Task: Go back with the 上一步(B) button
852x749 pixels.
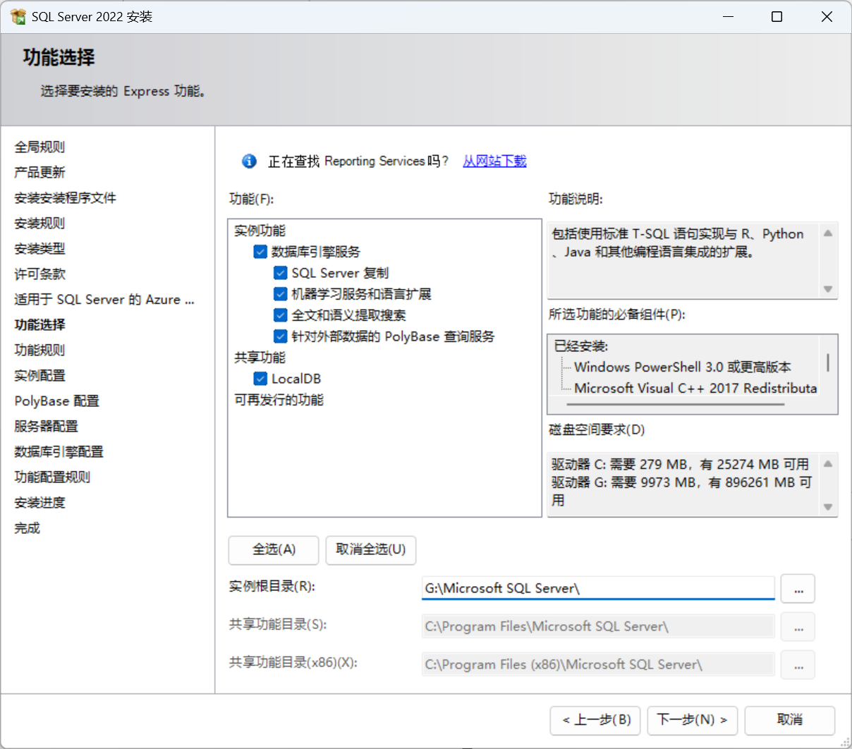Action: point(596,720)
